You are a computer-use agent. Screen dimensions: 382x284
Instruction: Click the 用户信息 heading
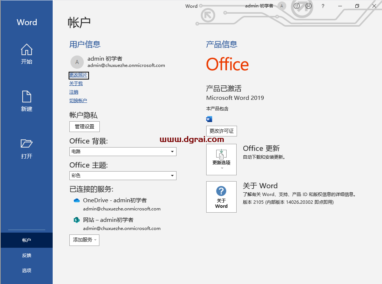pyautogui.click(x=85, y=44)
